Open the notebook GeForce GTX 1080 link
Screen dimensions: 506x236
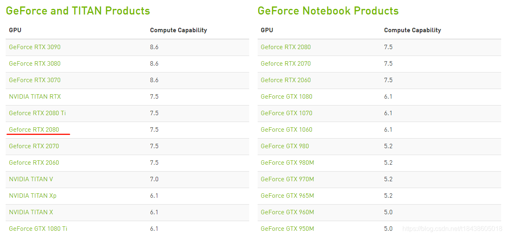click(287, 97)
